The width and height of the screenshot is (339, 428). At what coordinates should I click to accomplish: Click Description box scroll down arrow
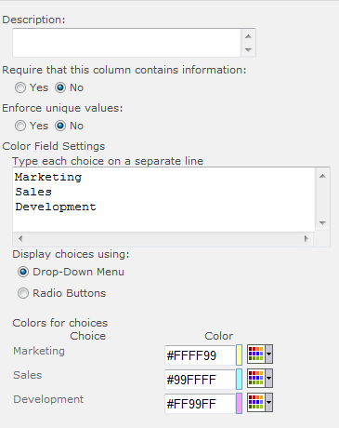(248, 49)
